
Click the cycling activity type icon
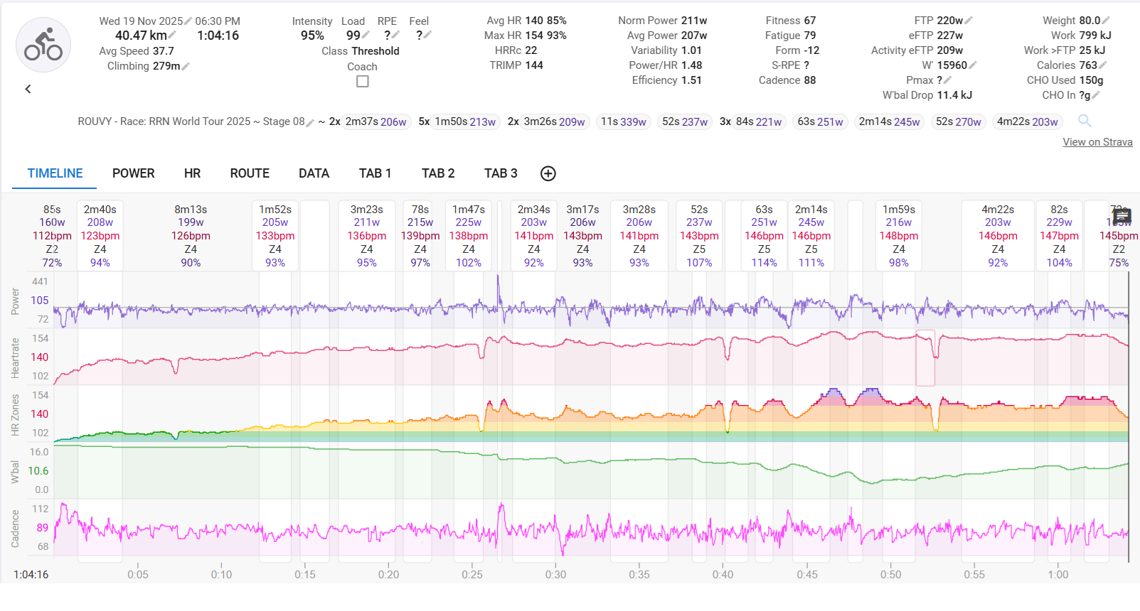pos(43,45)
